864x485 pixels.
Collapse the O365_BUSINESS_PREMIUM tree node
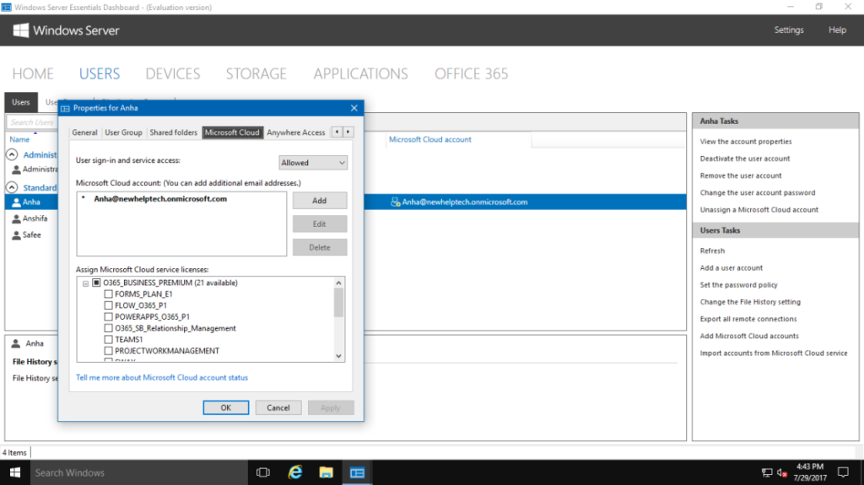85,283
